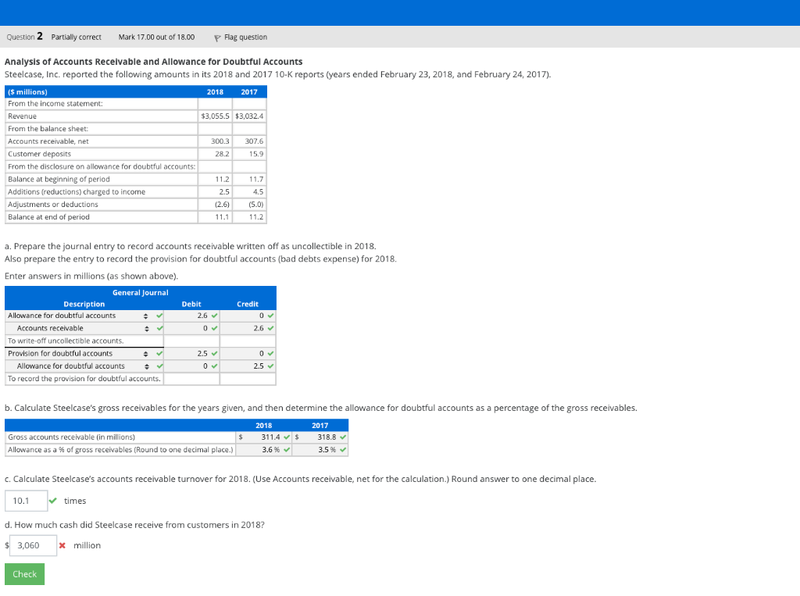This screenshot has width=800, height=596.
Task: Click checkmark beside Provision account dropdown
Action: point(159,354)
